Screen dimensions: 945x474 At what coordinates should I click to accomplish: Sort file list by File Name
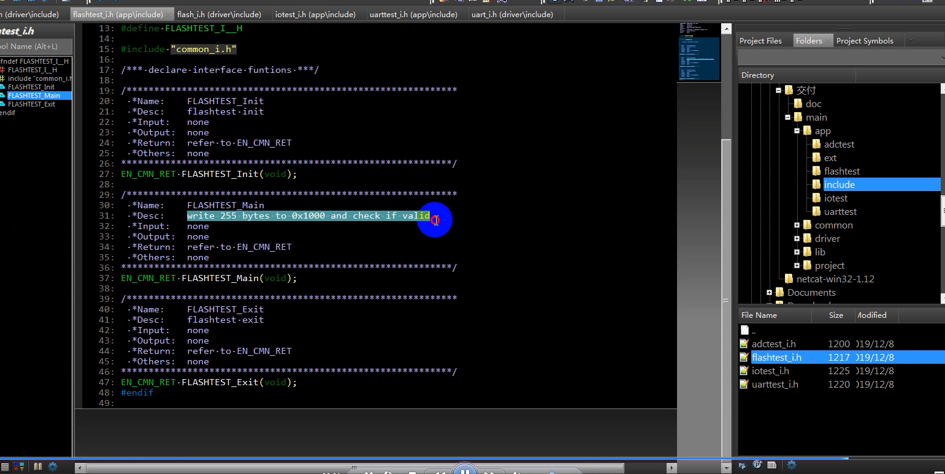click(x=775, y=315)
